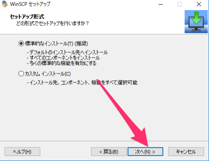
Task: Close the WinSCP setup window
Action: tap(199, 4)
